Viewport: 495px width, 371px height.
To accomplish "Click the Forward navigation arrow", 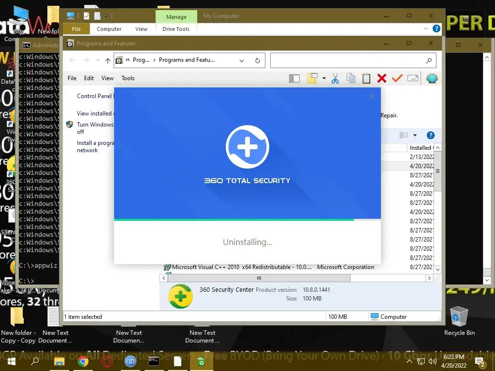I will pyautogui.click(x=86, y=60).
